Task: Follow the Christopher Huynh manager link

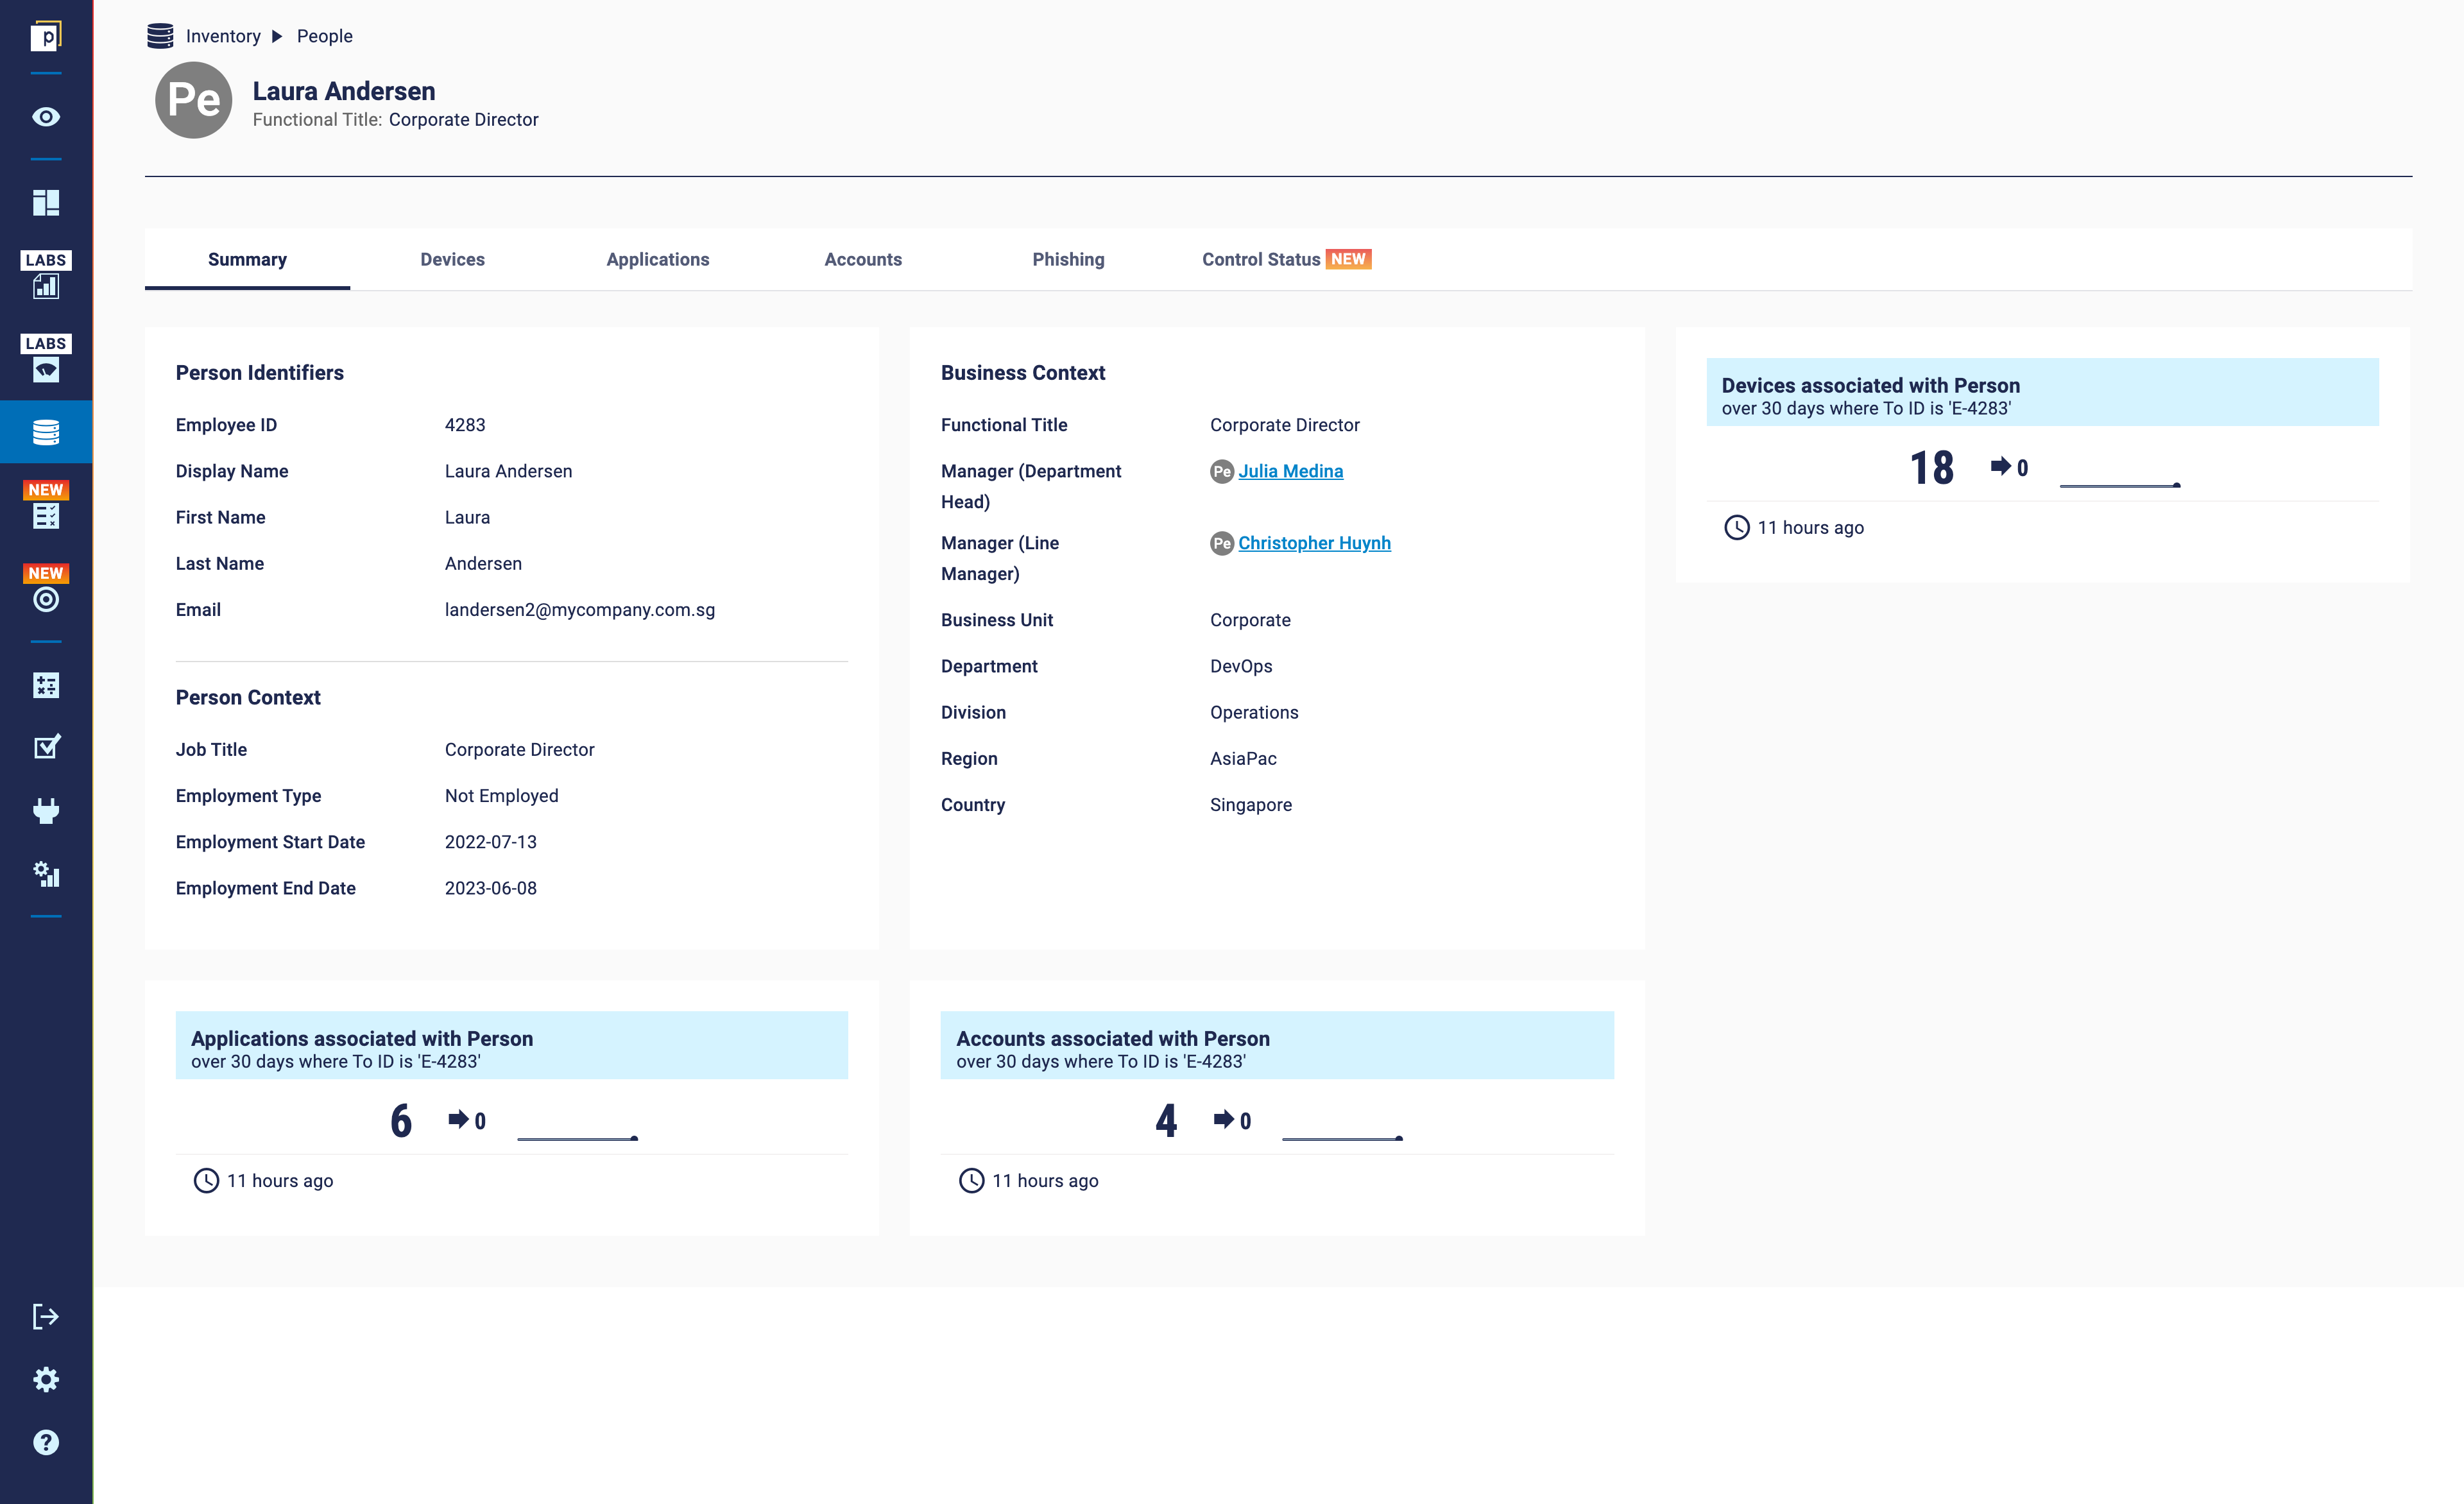Action: point(1314,543)
